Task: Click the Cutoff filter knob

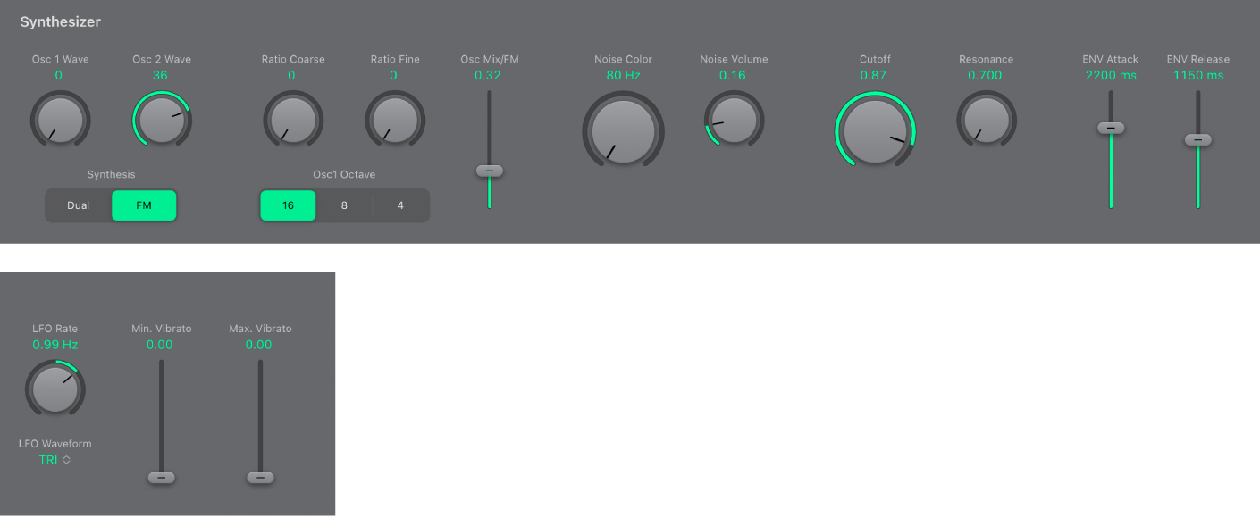Action: 875,130
